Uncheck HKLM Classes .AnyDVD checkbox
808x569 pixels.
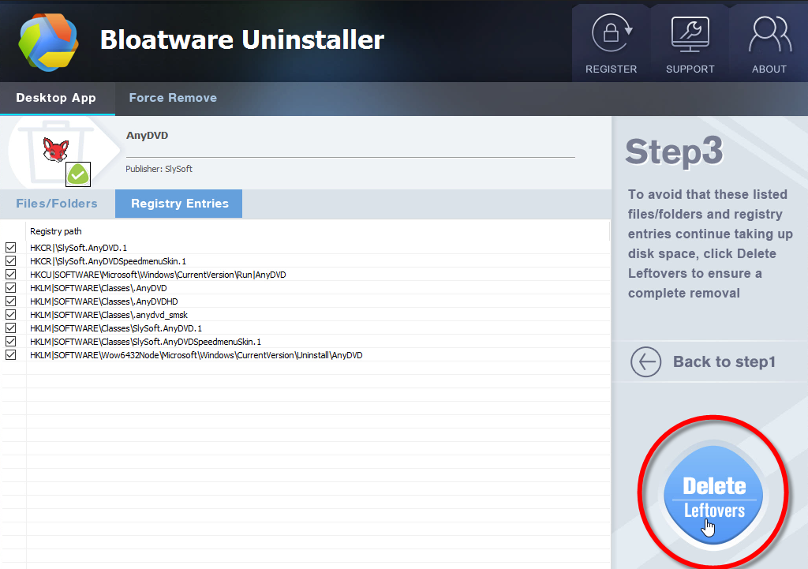(x=11, y=287)
